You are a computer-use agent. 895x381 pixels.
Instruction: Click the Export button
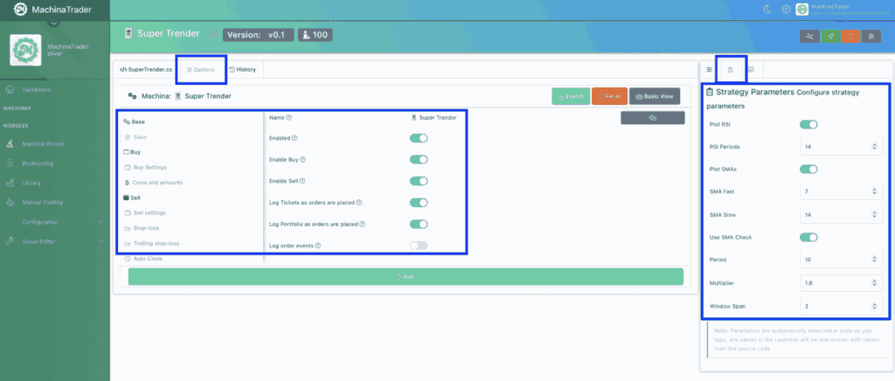570,96
